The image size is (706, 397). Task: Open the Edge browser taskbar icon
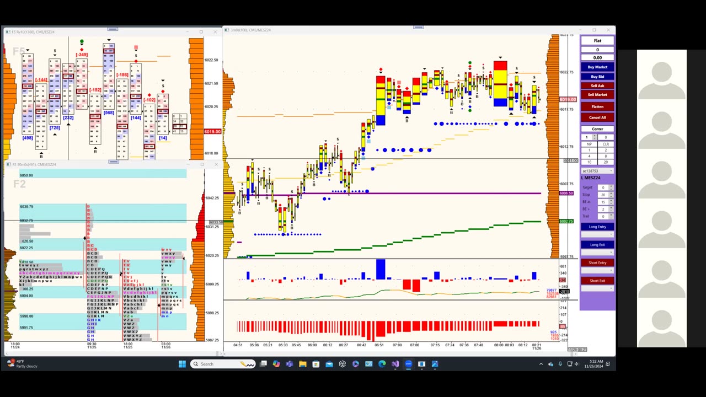[382, 364]
